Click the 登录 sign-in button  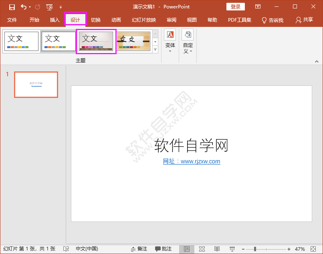pos(236,7)
